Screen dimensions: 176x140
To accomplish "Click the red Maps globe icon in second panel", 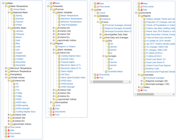I will click(x=54, y=3).
